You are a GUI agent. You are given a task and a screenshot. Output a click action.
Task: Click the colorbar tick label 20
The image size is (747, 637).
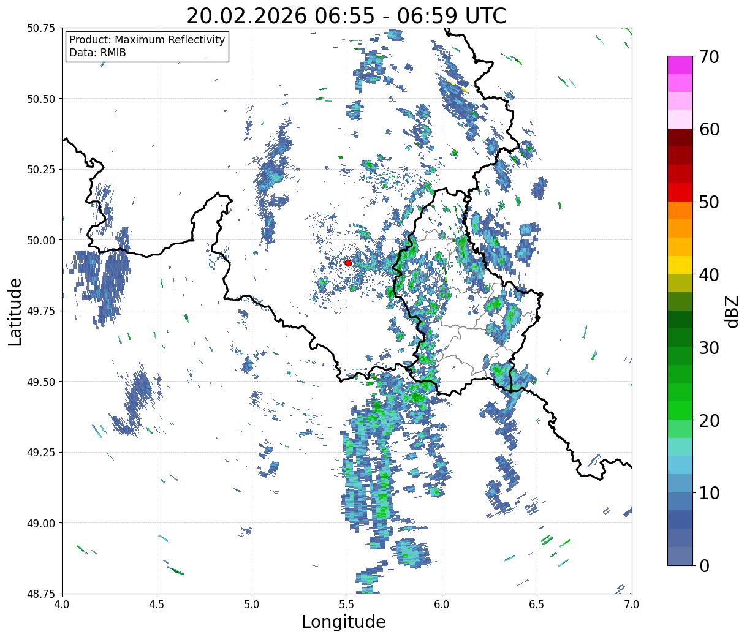[x=709, y=420]
